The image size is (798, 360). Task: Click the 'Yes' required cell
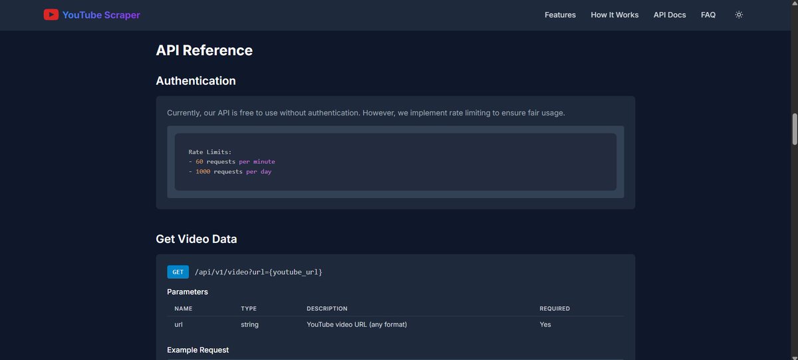pos(545,325)
